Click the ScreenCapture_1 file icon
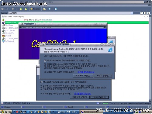The height and width of the screenshot is (114, 152). (x=3, y=22)
